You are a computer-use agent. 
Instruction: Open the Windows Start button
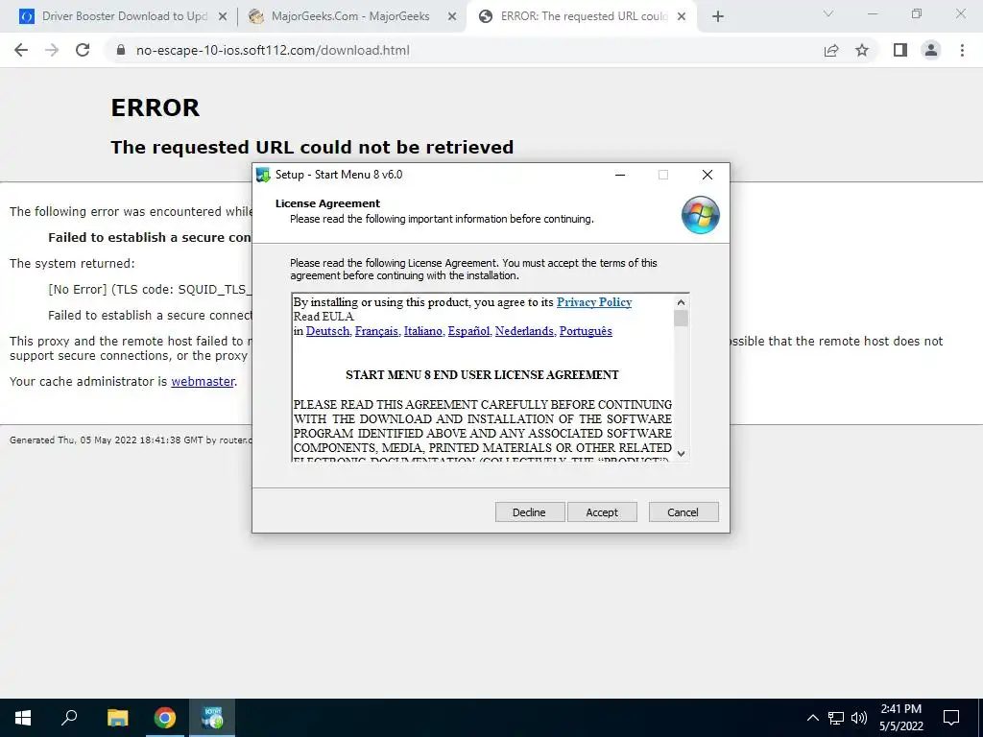[23, 718]
